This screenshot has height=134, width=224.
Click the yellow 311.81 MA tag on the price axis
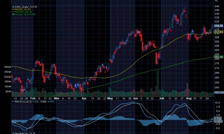(x=218, y=32)
